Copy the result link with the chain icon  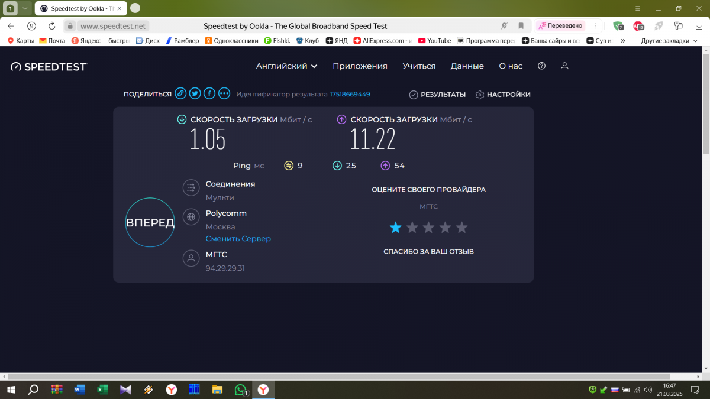(180, 93)
